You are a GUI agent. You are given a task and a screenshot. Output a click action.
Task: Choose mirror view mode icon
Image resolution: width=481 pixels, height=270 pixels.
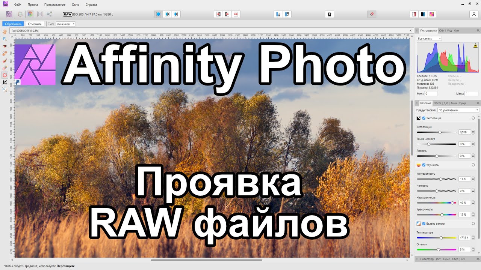click(x=176, y=14)
